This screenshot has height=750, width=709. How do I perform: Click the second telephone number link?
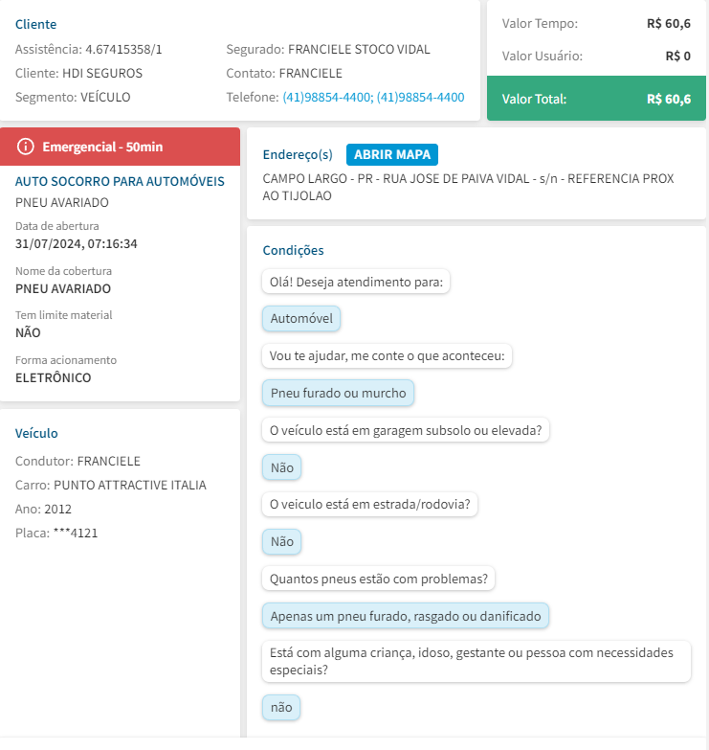coord(420,97)
